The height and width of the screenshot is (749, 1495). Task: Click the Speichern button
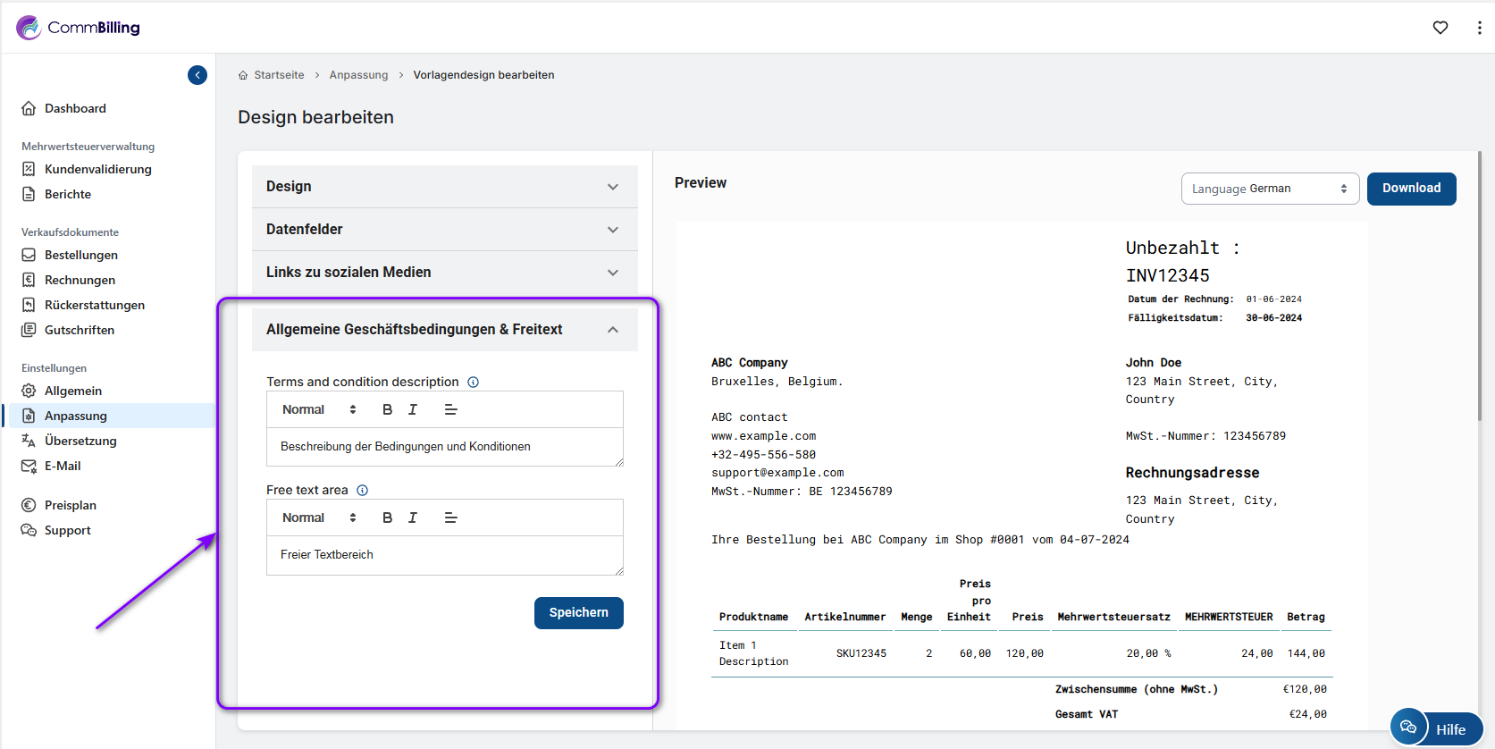[x=578, y=613]
